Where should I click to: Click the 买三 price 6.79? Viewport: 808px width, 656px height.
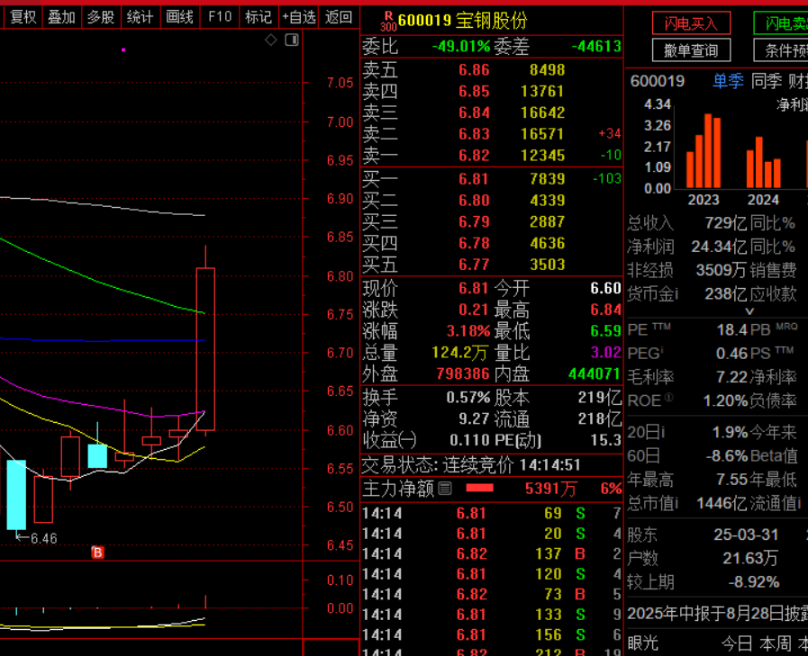point(474,222)
